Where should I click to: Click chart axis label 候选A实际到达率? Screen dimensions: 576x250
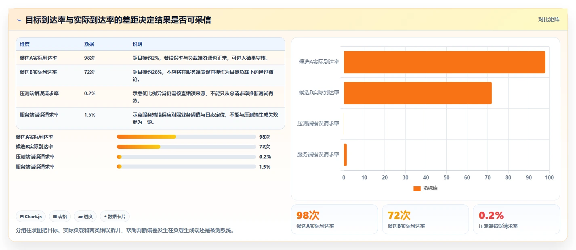point(319,62)
